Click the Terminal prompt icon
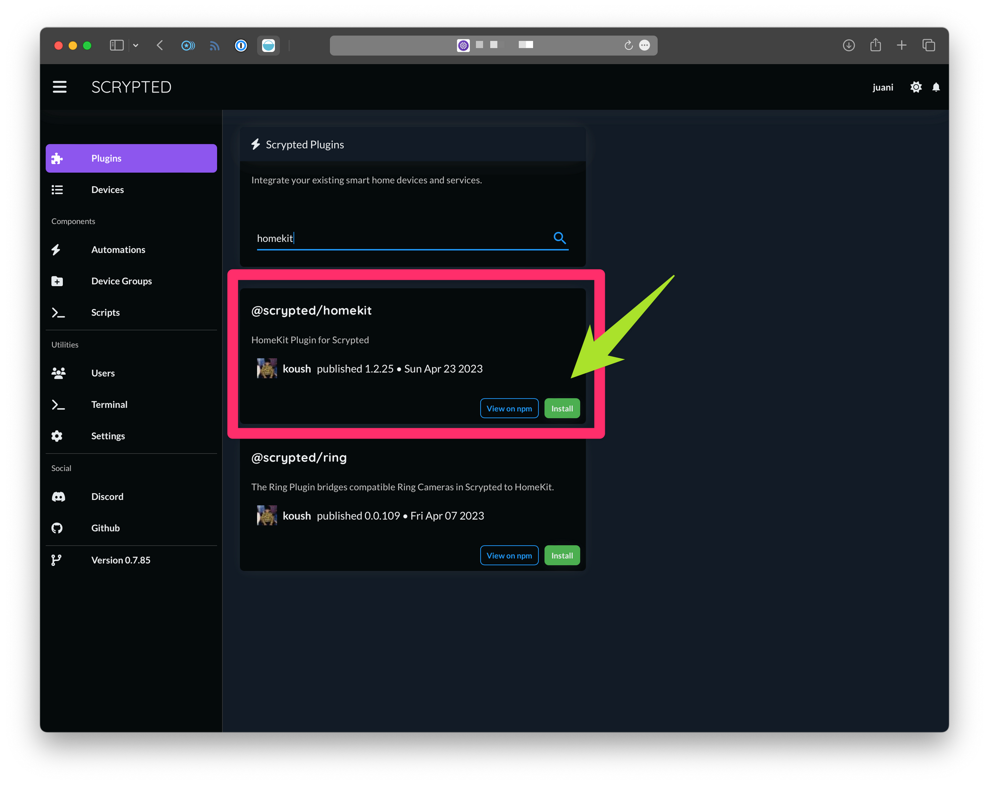Image resolution: width=989 pixels, height=785 pixels. click(x=58, y=405)
